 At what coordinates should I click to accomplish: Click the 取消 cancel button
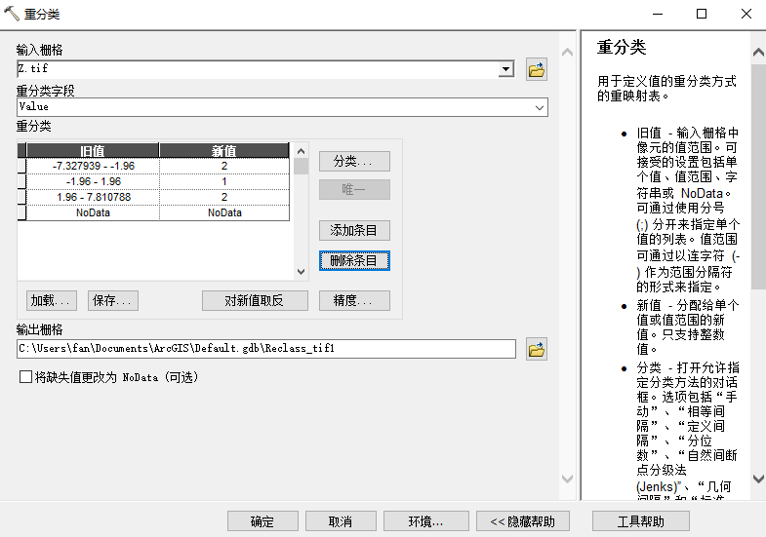coord(341,521)
